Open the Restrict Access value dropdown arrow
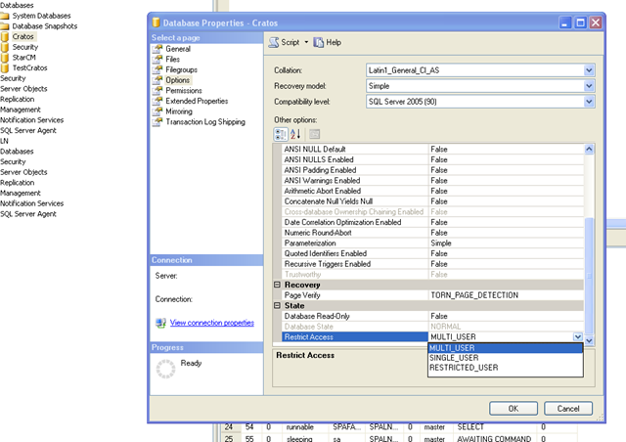Screen dimensions: 626x442 (578, 336)
